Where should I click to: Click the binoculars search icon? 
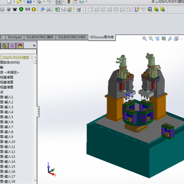pos(49,10)
